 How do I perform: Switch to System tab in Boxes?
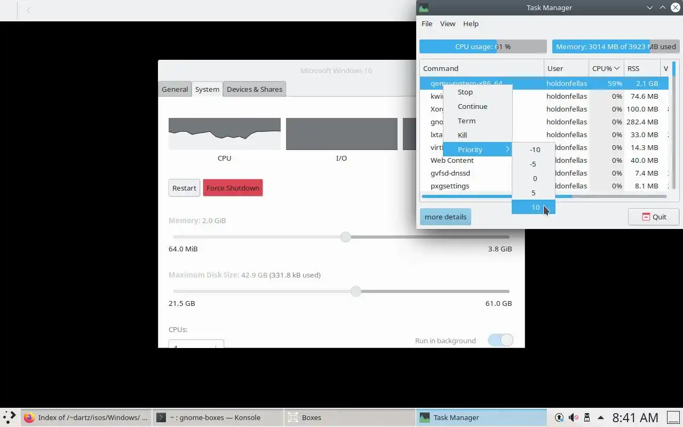[207, 89]
